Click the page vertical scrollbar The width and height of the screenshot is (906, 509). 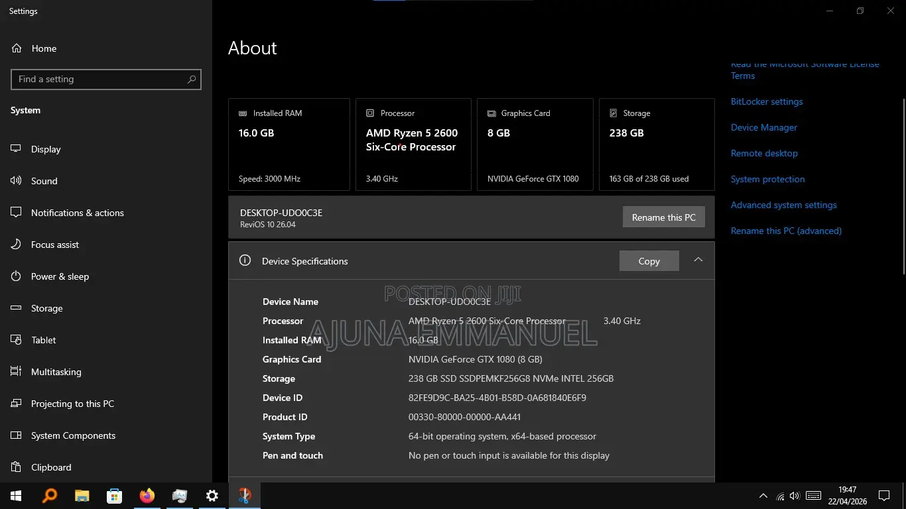(x=903, y=186)
